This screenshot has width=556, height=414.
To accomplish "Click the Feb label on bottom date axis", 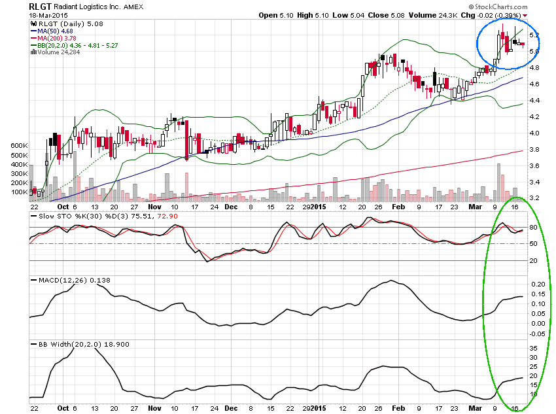I will (x=398, y=408).
